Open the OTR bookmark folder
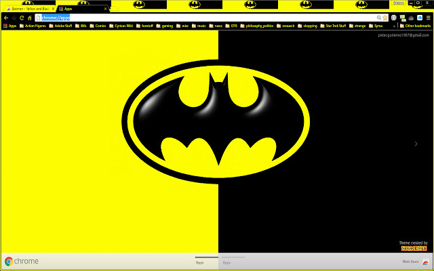The width and height of the screenshot is (434, 271). [232, 26]
